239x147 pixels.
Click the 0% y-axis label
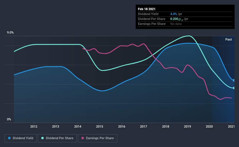[x=9, y=119]
